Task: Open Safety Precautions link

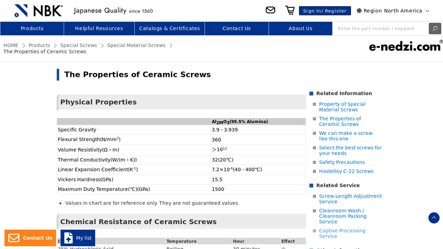Action: [342, 162]
